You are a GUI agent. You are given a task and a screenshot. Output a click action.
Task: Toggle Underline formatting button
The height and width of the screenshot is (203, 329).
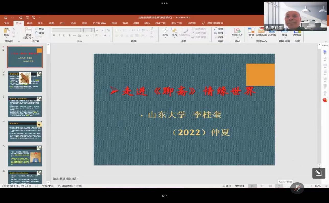pyautogui.click(x=64, y=36)
